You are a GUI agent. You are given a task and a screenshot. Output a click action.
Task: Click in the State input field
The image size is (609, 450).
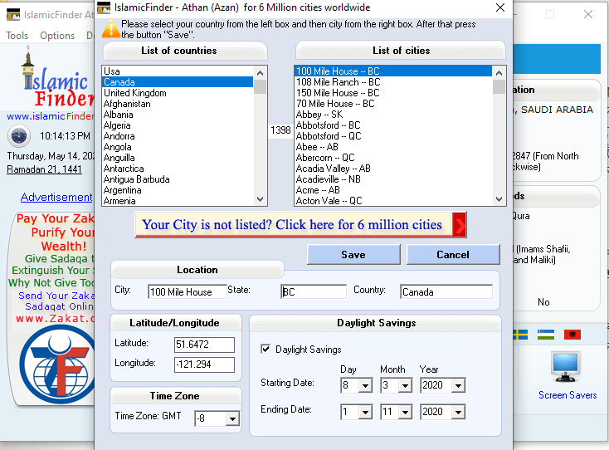(x=314, y=292)
